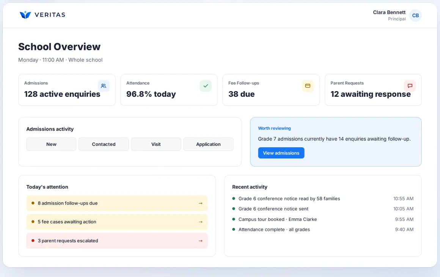Screen dimensions: 440x277
Task: Click the 10:55 AM timestamp
Action: pos(403,199)
